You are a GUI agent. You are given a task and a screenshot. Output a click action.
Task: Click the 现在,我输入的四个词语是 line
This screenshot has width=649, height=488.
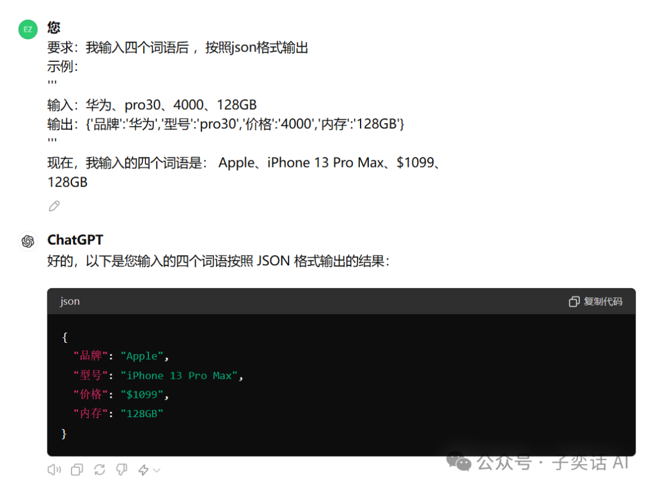244,163
